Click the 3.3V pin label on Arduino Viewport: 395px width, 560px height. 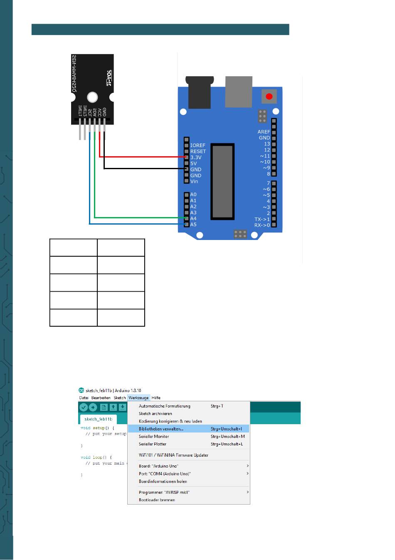point(196,157)
